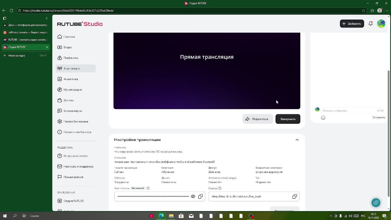Click the Добавить button
Image resolution: width=391 pixels, height=220 pixels.
click(x=352, y=24)
